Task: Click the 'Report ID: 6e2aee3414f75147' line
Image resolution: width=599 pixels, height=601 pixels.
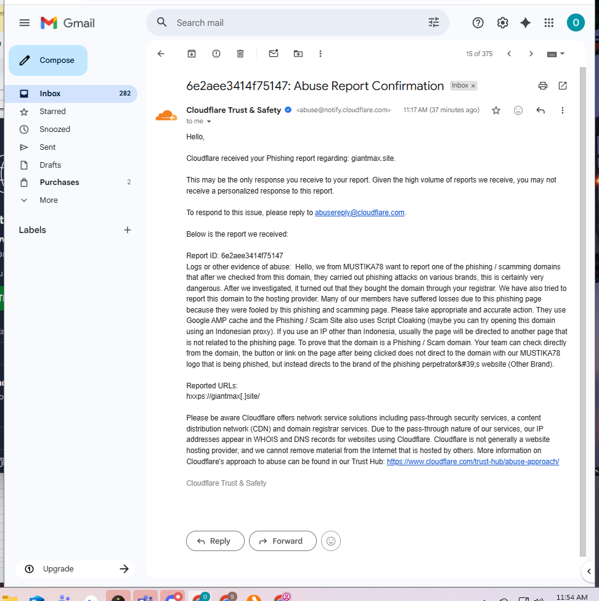Action: click(x=235, y=256)
